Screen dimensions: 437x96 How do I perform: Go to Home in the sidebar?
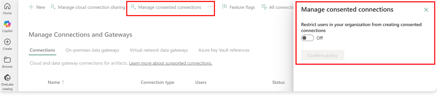tap(7, 8)
